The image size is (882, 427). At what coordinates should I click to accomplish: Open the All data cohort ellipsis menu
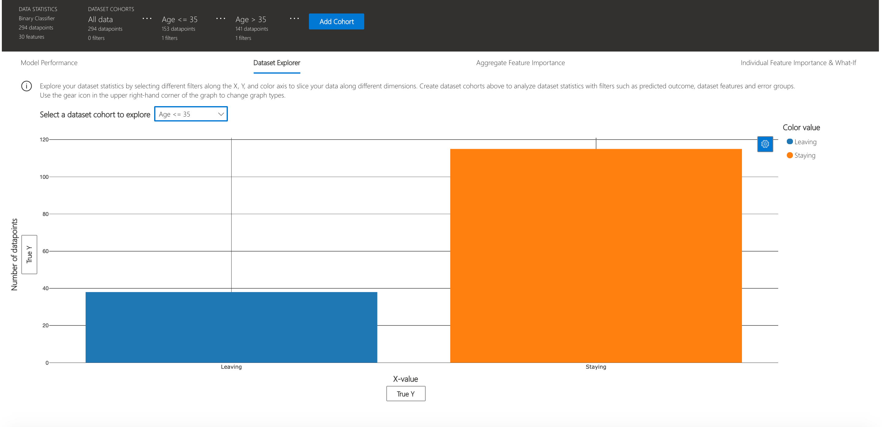(147, 18)
